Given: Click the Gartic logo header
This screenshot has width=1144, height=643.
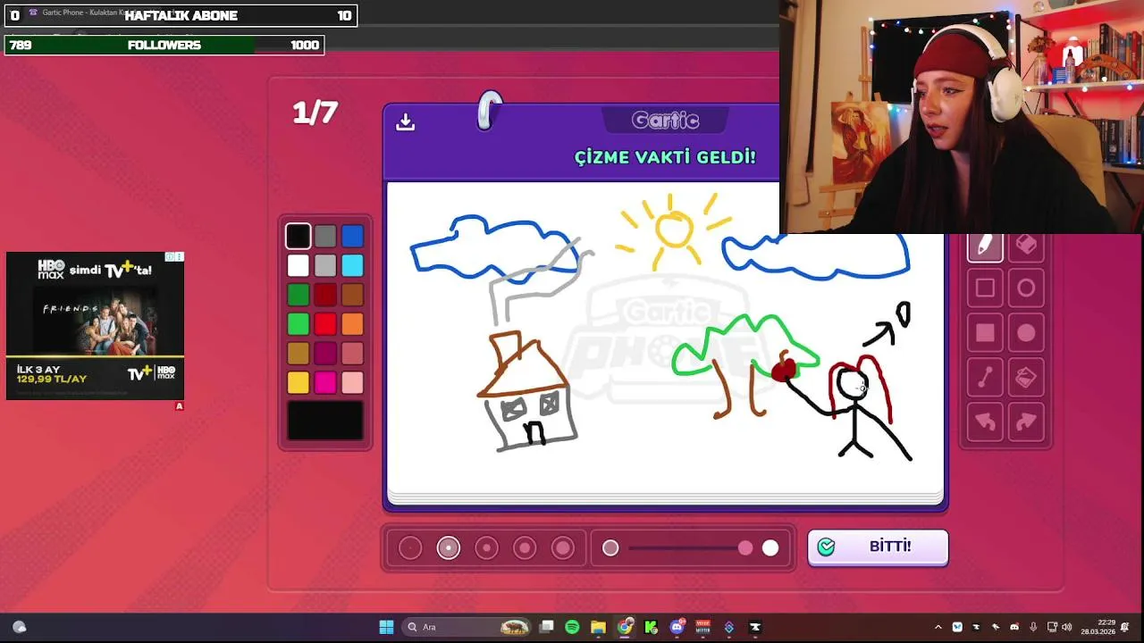Looking at the screenshot, I should pyautogui.click(x=665, y=121).
